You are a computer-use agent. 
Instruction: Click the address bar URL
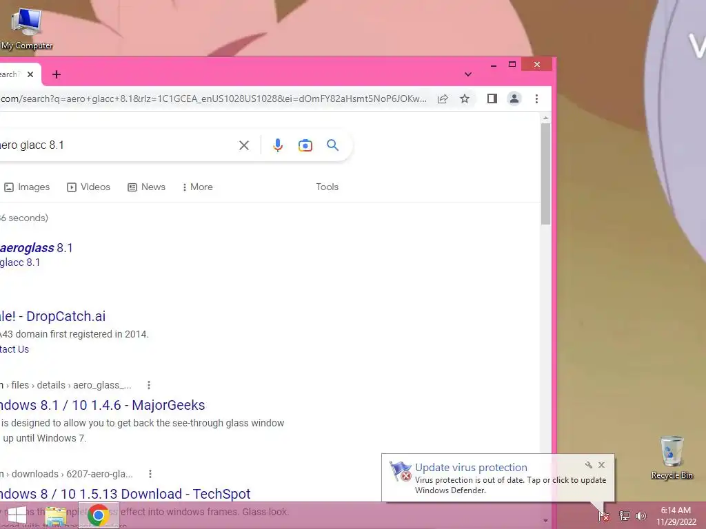[x=214, y=98]
